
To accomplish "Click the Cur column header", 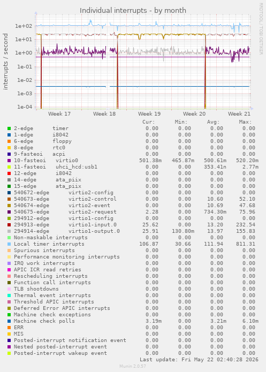I will tap(149, 122).
